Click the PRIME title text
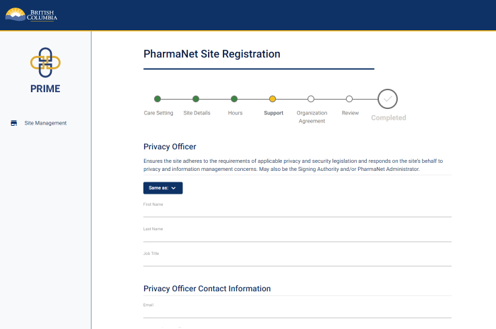Image resolution: width=496 pixels, height=329 pixels. [x=45, y=89]
